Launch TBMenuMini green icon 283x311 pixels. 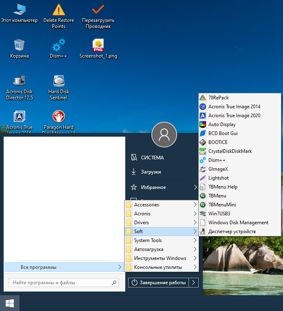202,205
